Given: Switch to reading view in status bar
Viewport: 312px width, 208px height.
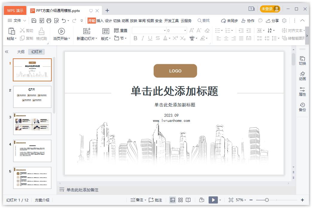Looking at the screenshot, I should (x=188, y=200).
